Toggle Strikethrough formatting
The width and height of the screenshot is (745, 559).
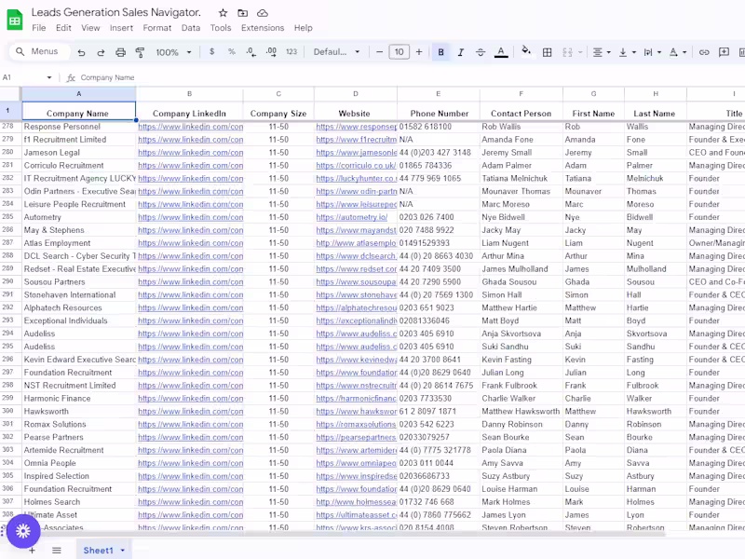pyautogui.click(x=481, y=52)
